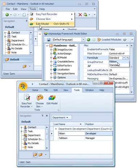Click EasyTest Recorder icon in Tools dropdown menu

click(x=32, y=14)
